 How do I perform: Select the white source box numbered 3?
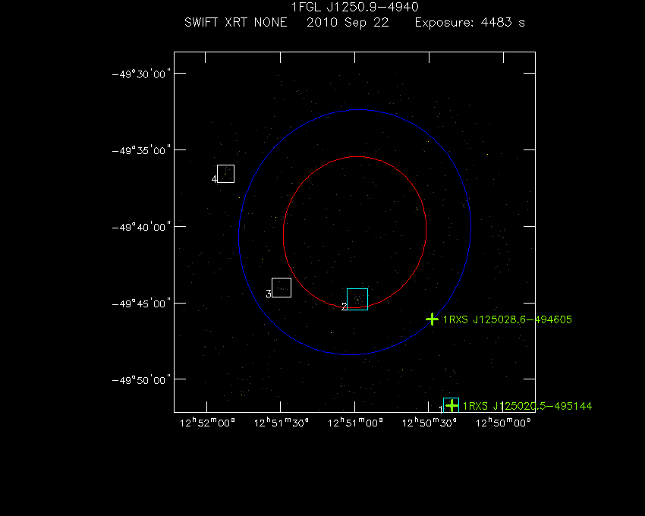pos(282,288)
